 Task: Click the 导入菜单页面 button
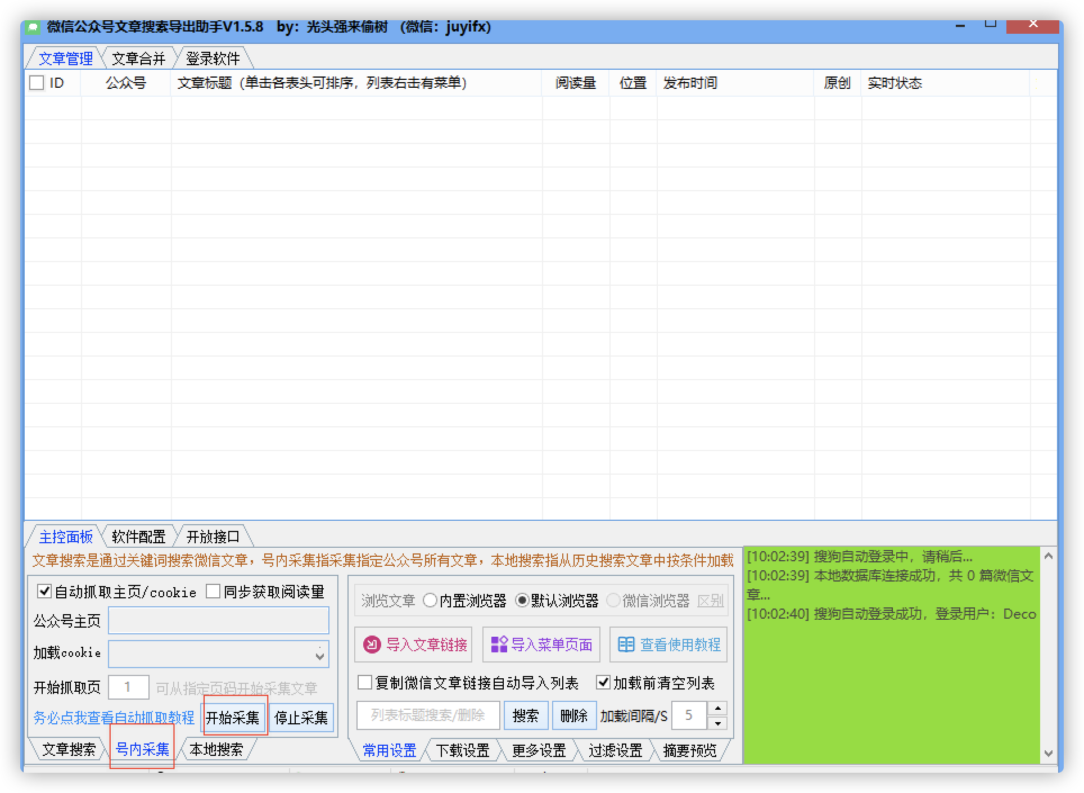541,645
